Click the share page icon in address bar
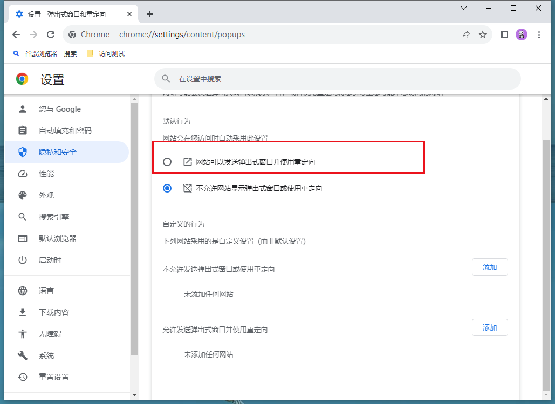 pyautogui.click(x=465, y=35)
